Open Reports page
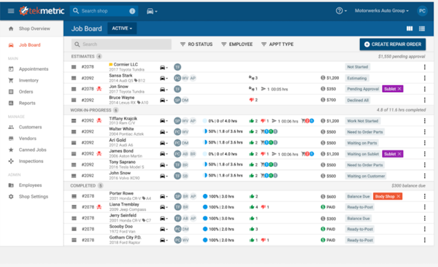 point(27,103)
